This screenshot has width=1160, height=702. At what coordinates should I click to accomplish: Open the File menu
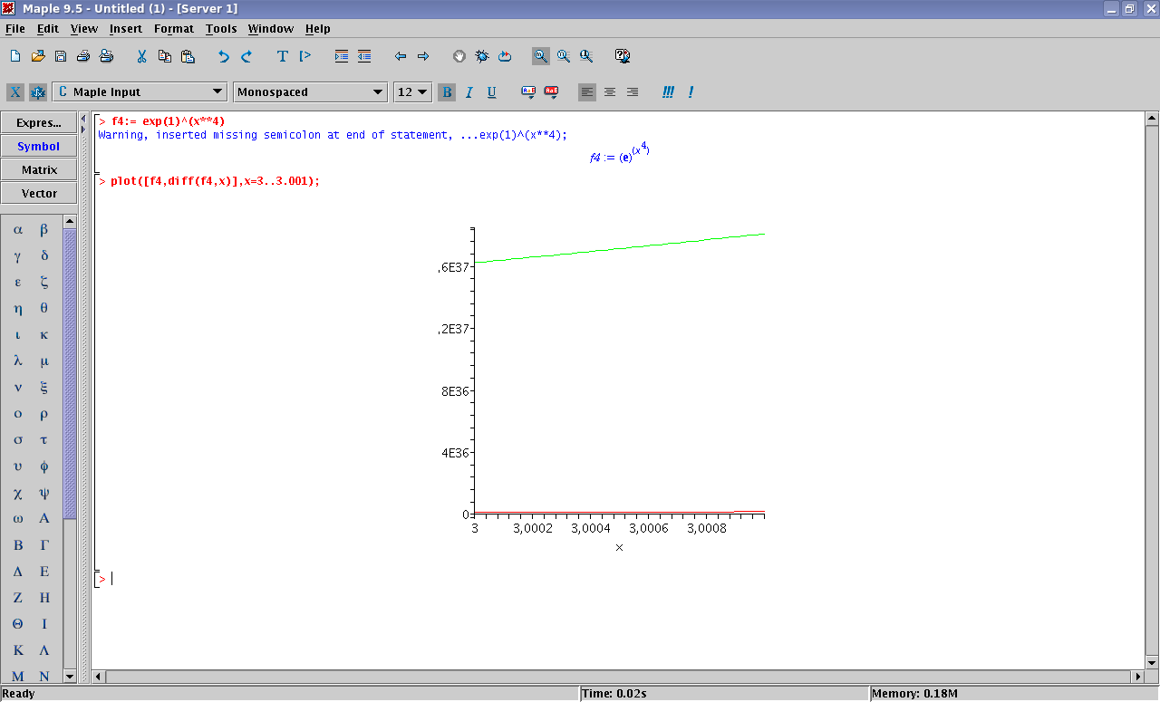[15, 28]
